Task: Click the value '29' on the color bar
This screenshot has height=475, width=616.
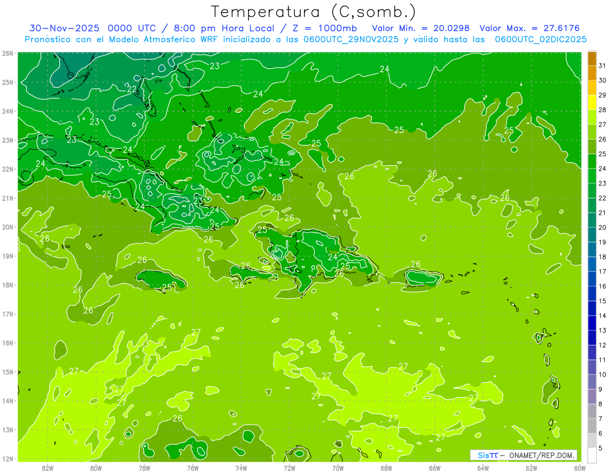Action: 603,95
